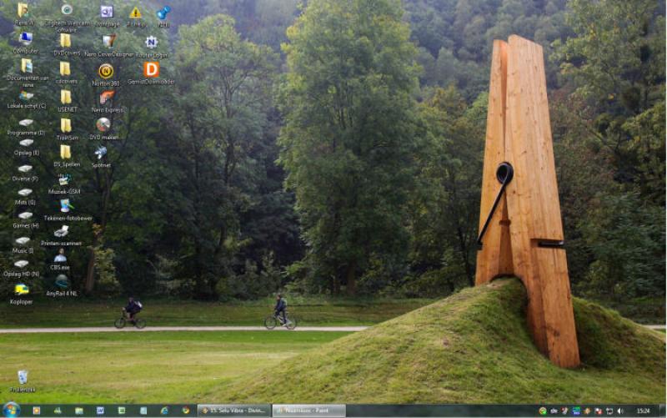
Task: Open the USENET folder
Action: (x=66, y=97)
